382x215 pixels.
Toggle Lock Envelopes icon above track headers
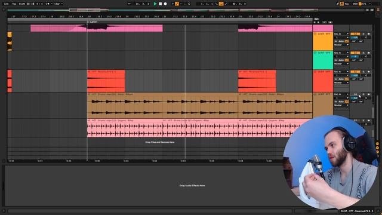(330, 22)
